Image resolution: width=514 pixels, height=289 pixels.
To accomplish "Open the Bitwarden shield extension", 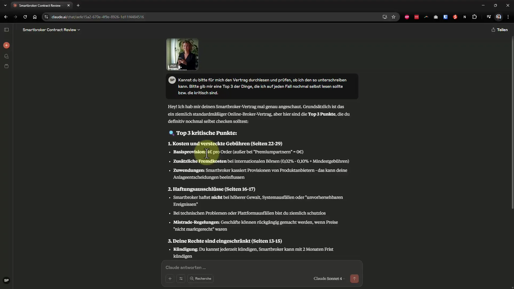I will pos(445,17).
